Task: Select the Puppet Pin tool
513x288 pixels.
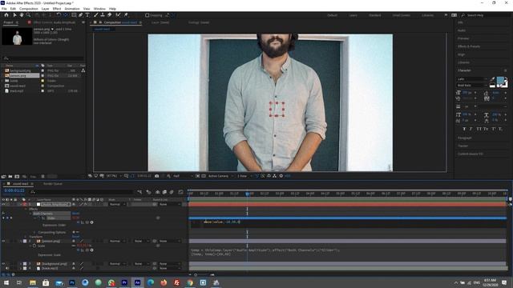Action: (x=126, y=15)
